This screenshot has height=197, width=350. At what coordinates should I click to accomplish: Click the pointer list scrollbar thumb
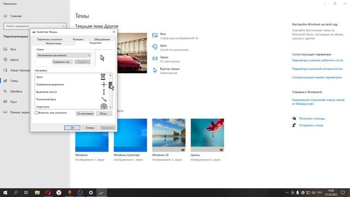[x=110, y=85]
